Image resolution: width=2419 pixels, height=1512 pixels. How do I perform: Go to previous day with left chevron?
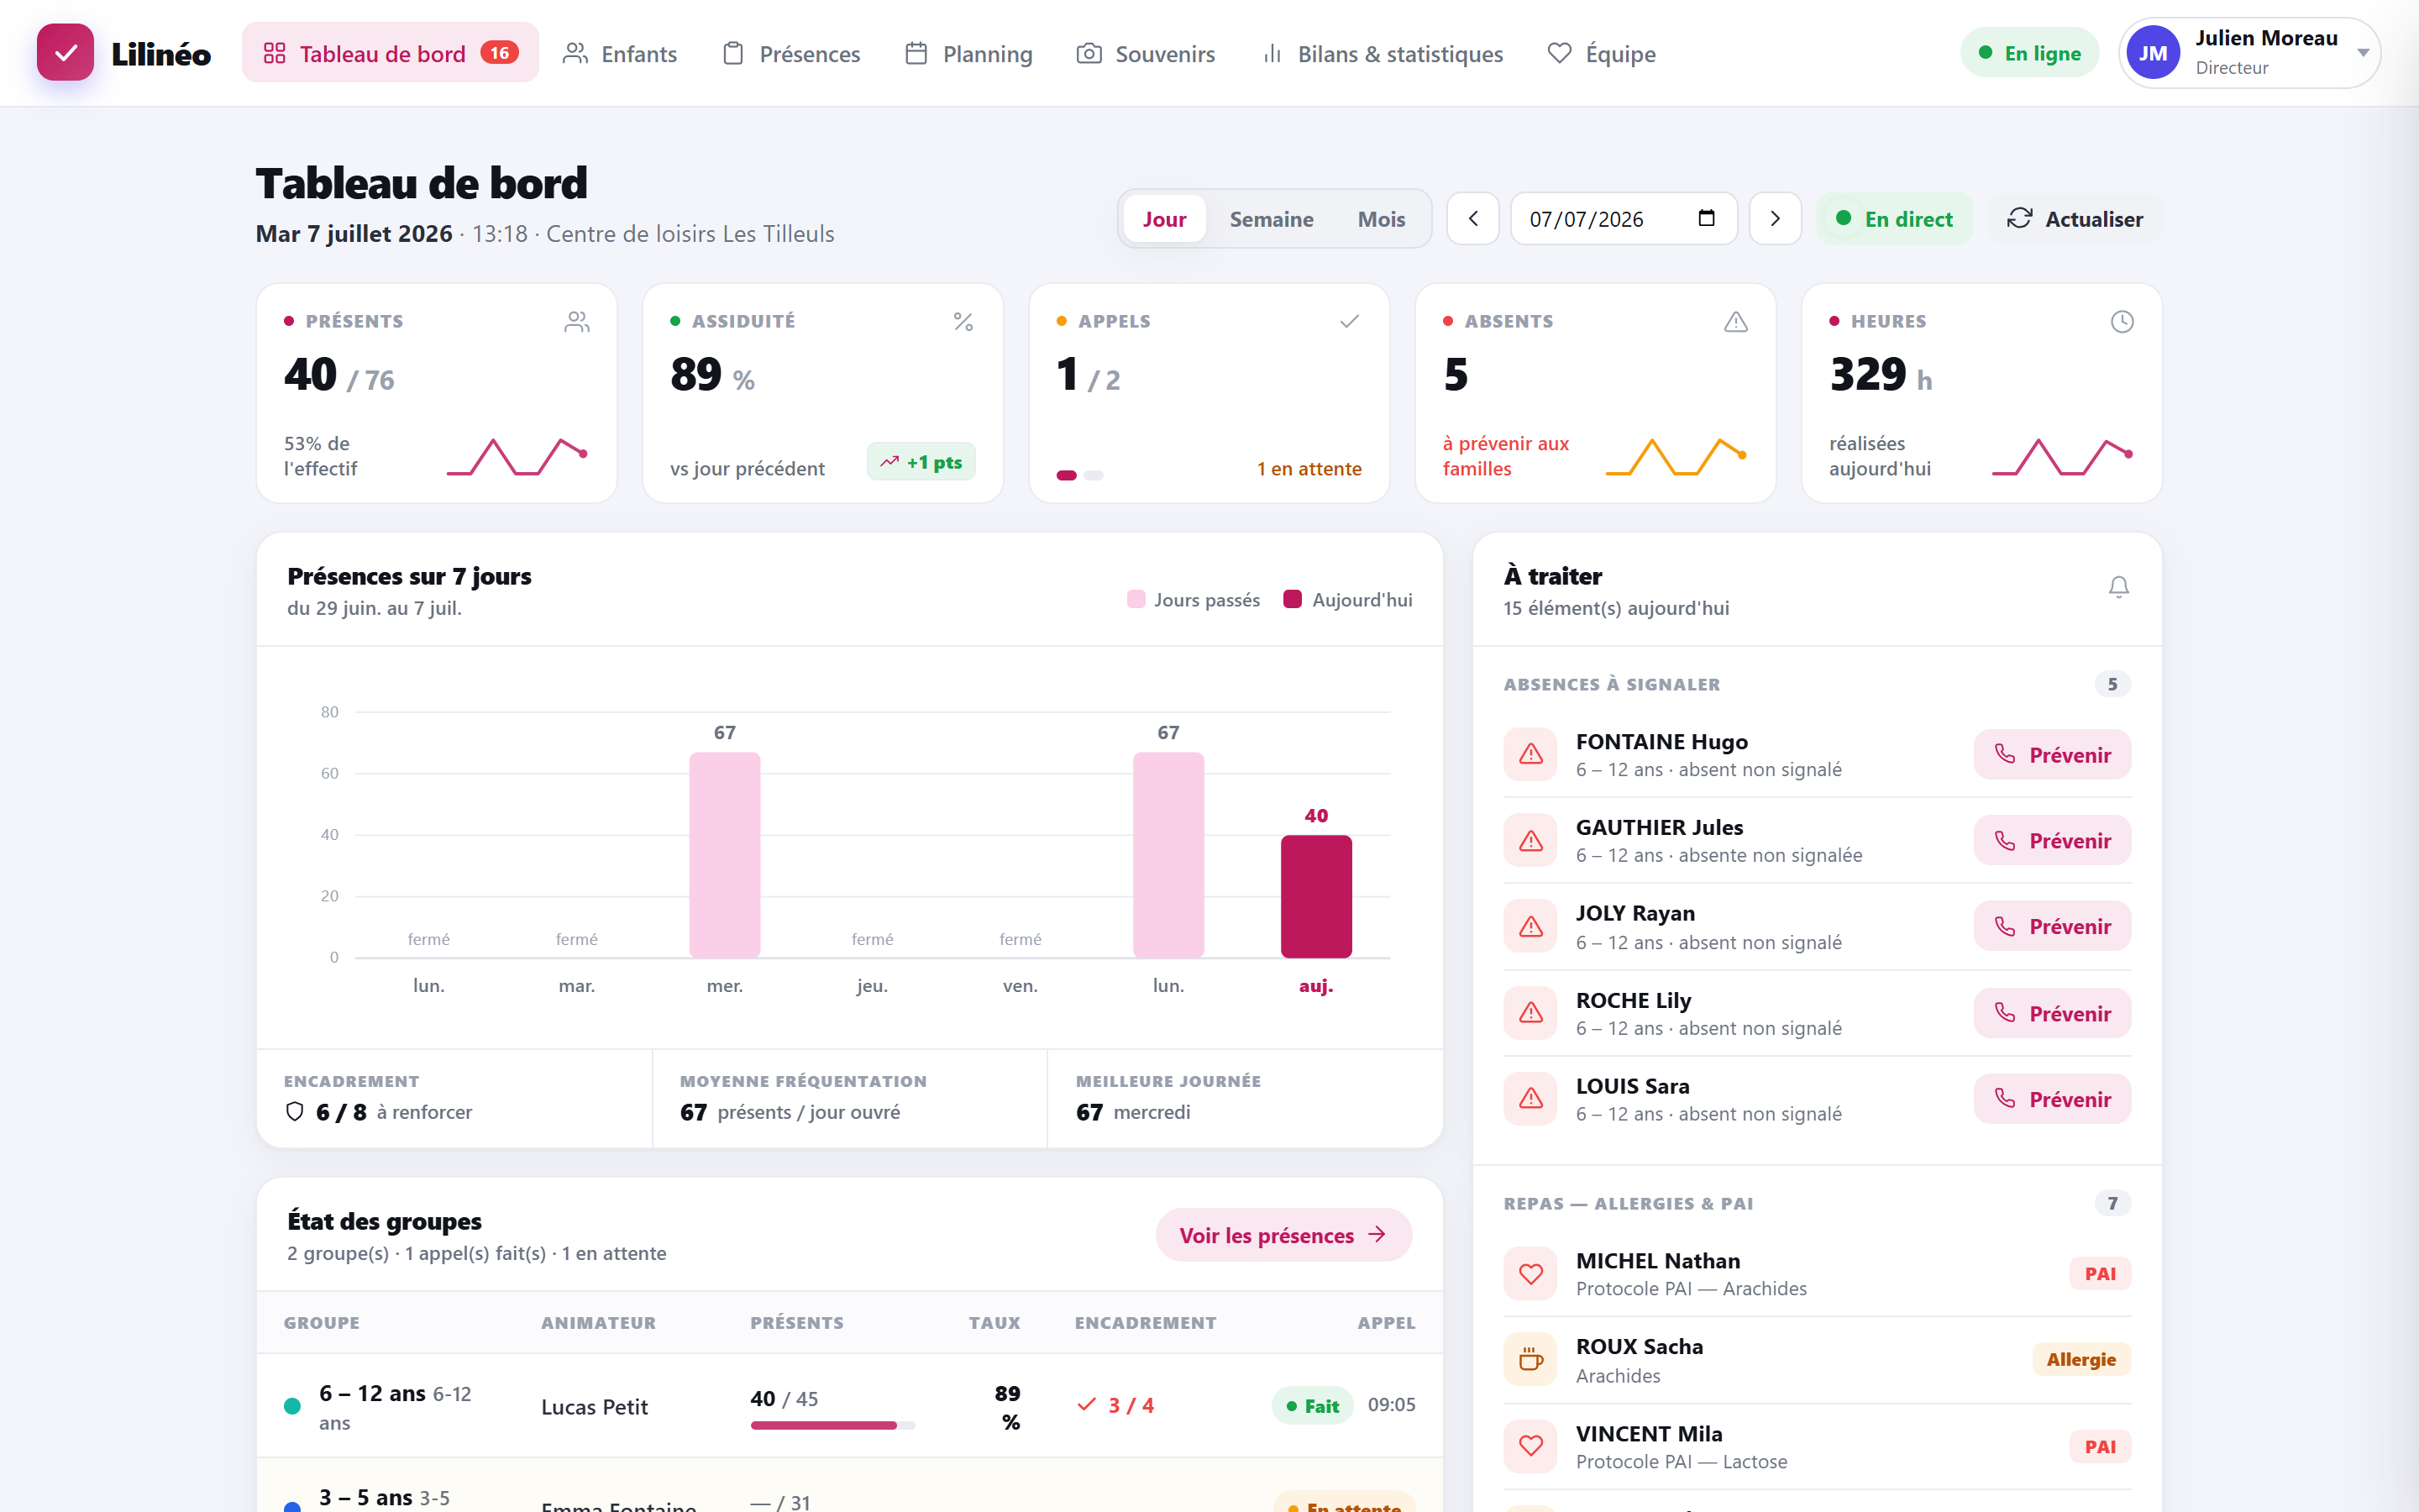1472,219
